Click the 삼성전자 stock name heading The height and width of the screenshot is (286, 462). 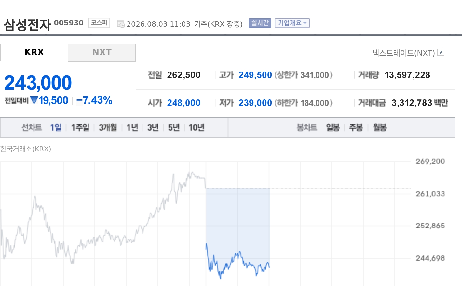(28, 24)
